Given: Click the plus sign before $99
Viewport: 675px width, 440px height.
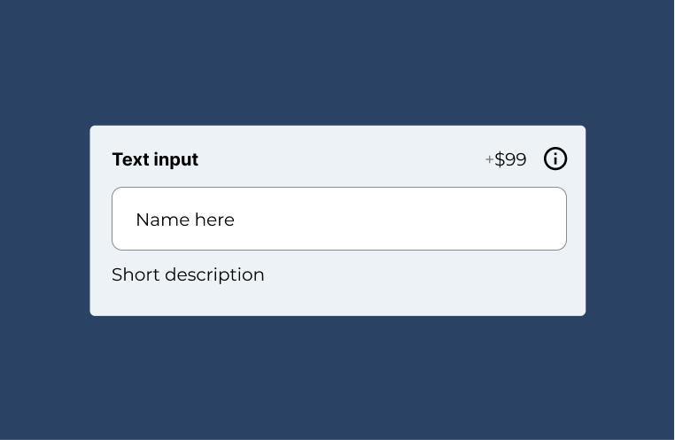Looking at the screenshot, I should [x=489, y=160].
